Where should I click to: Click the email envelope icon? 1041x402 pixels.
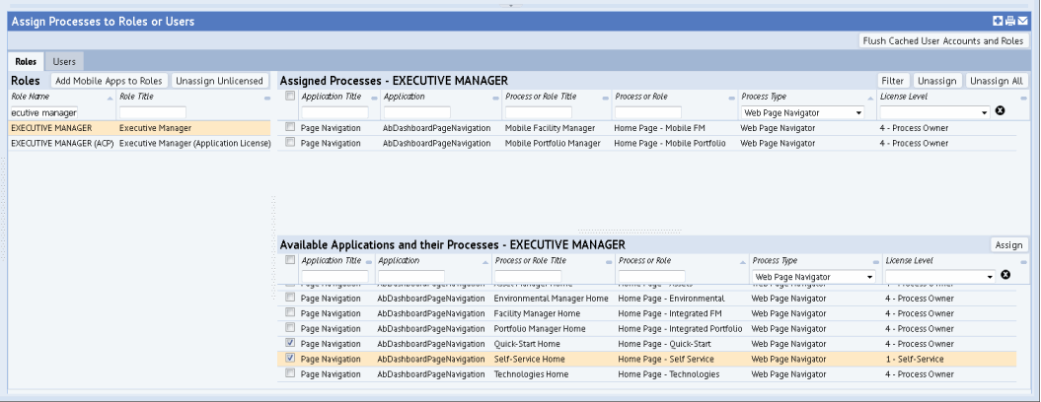click(x=1023, y=21)
